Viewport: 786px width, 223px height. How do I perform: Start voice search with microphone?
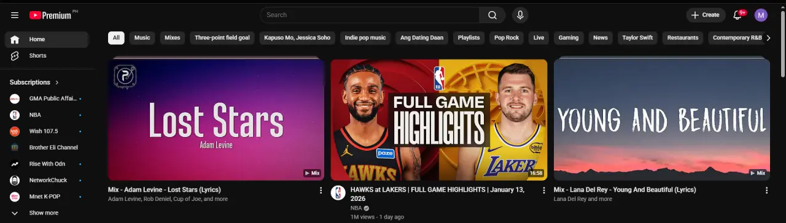click(520, 15)
